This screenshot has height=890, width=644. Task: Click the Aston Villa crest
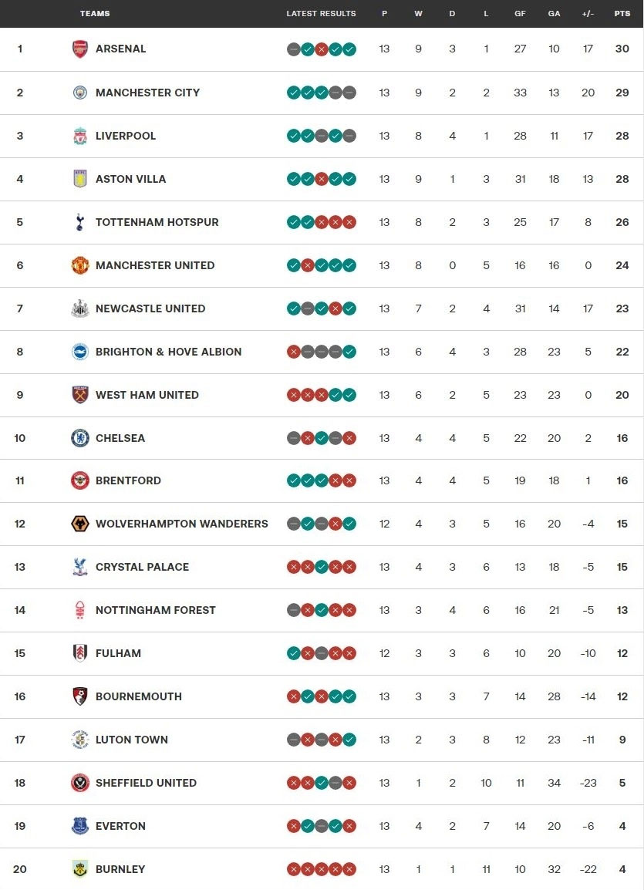80,179
